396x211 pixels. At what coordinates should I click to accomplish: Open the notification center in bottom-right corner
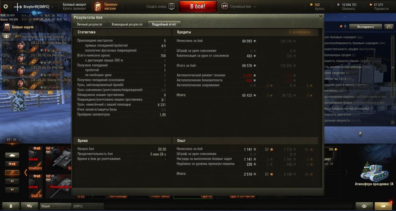tap(384, 206)
